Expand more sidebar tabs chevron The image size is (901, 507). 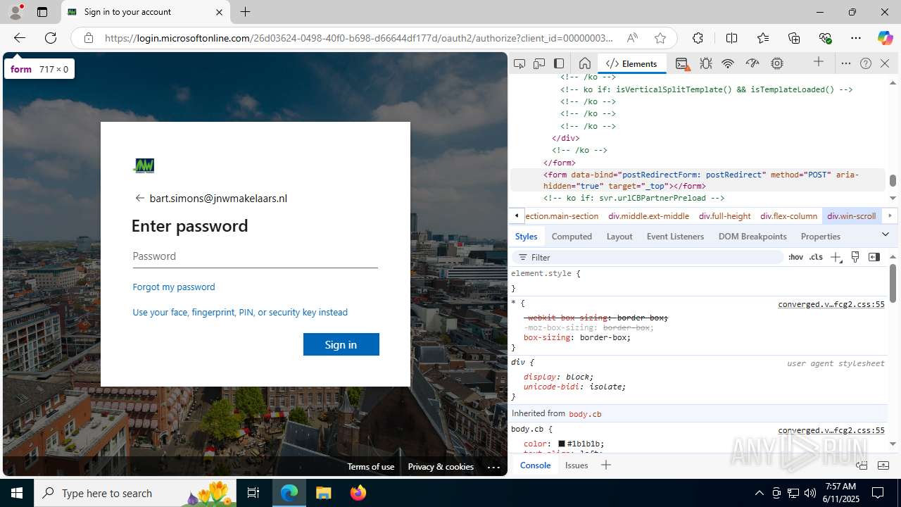click(886, 234)
